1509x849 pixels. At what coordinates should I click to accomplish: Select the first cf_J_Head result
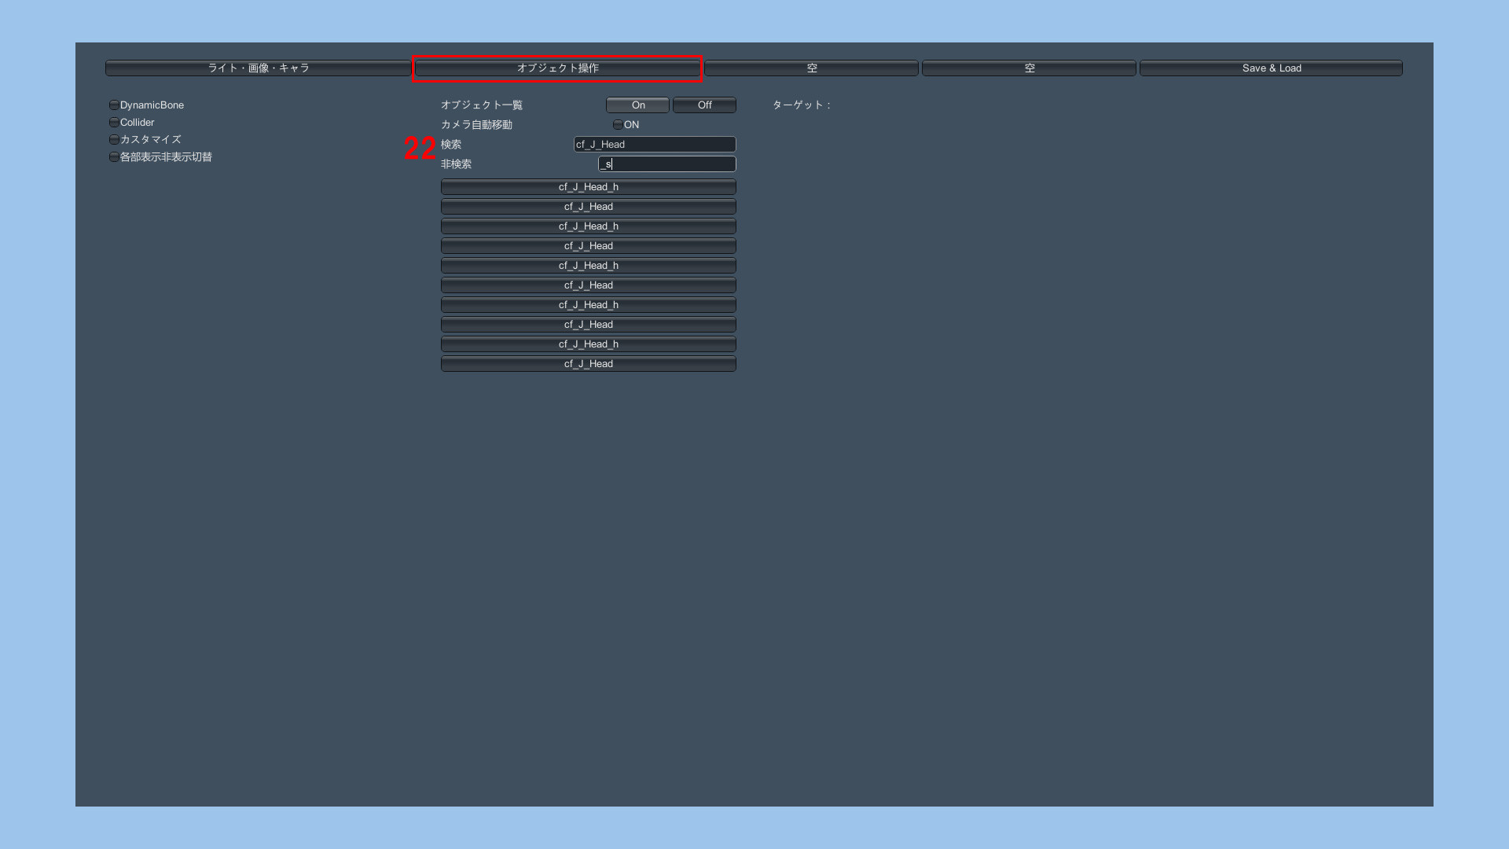(x=588, y=206)
